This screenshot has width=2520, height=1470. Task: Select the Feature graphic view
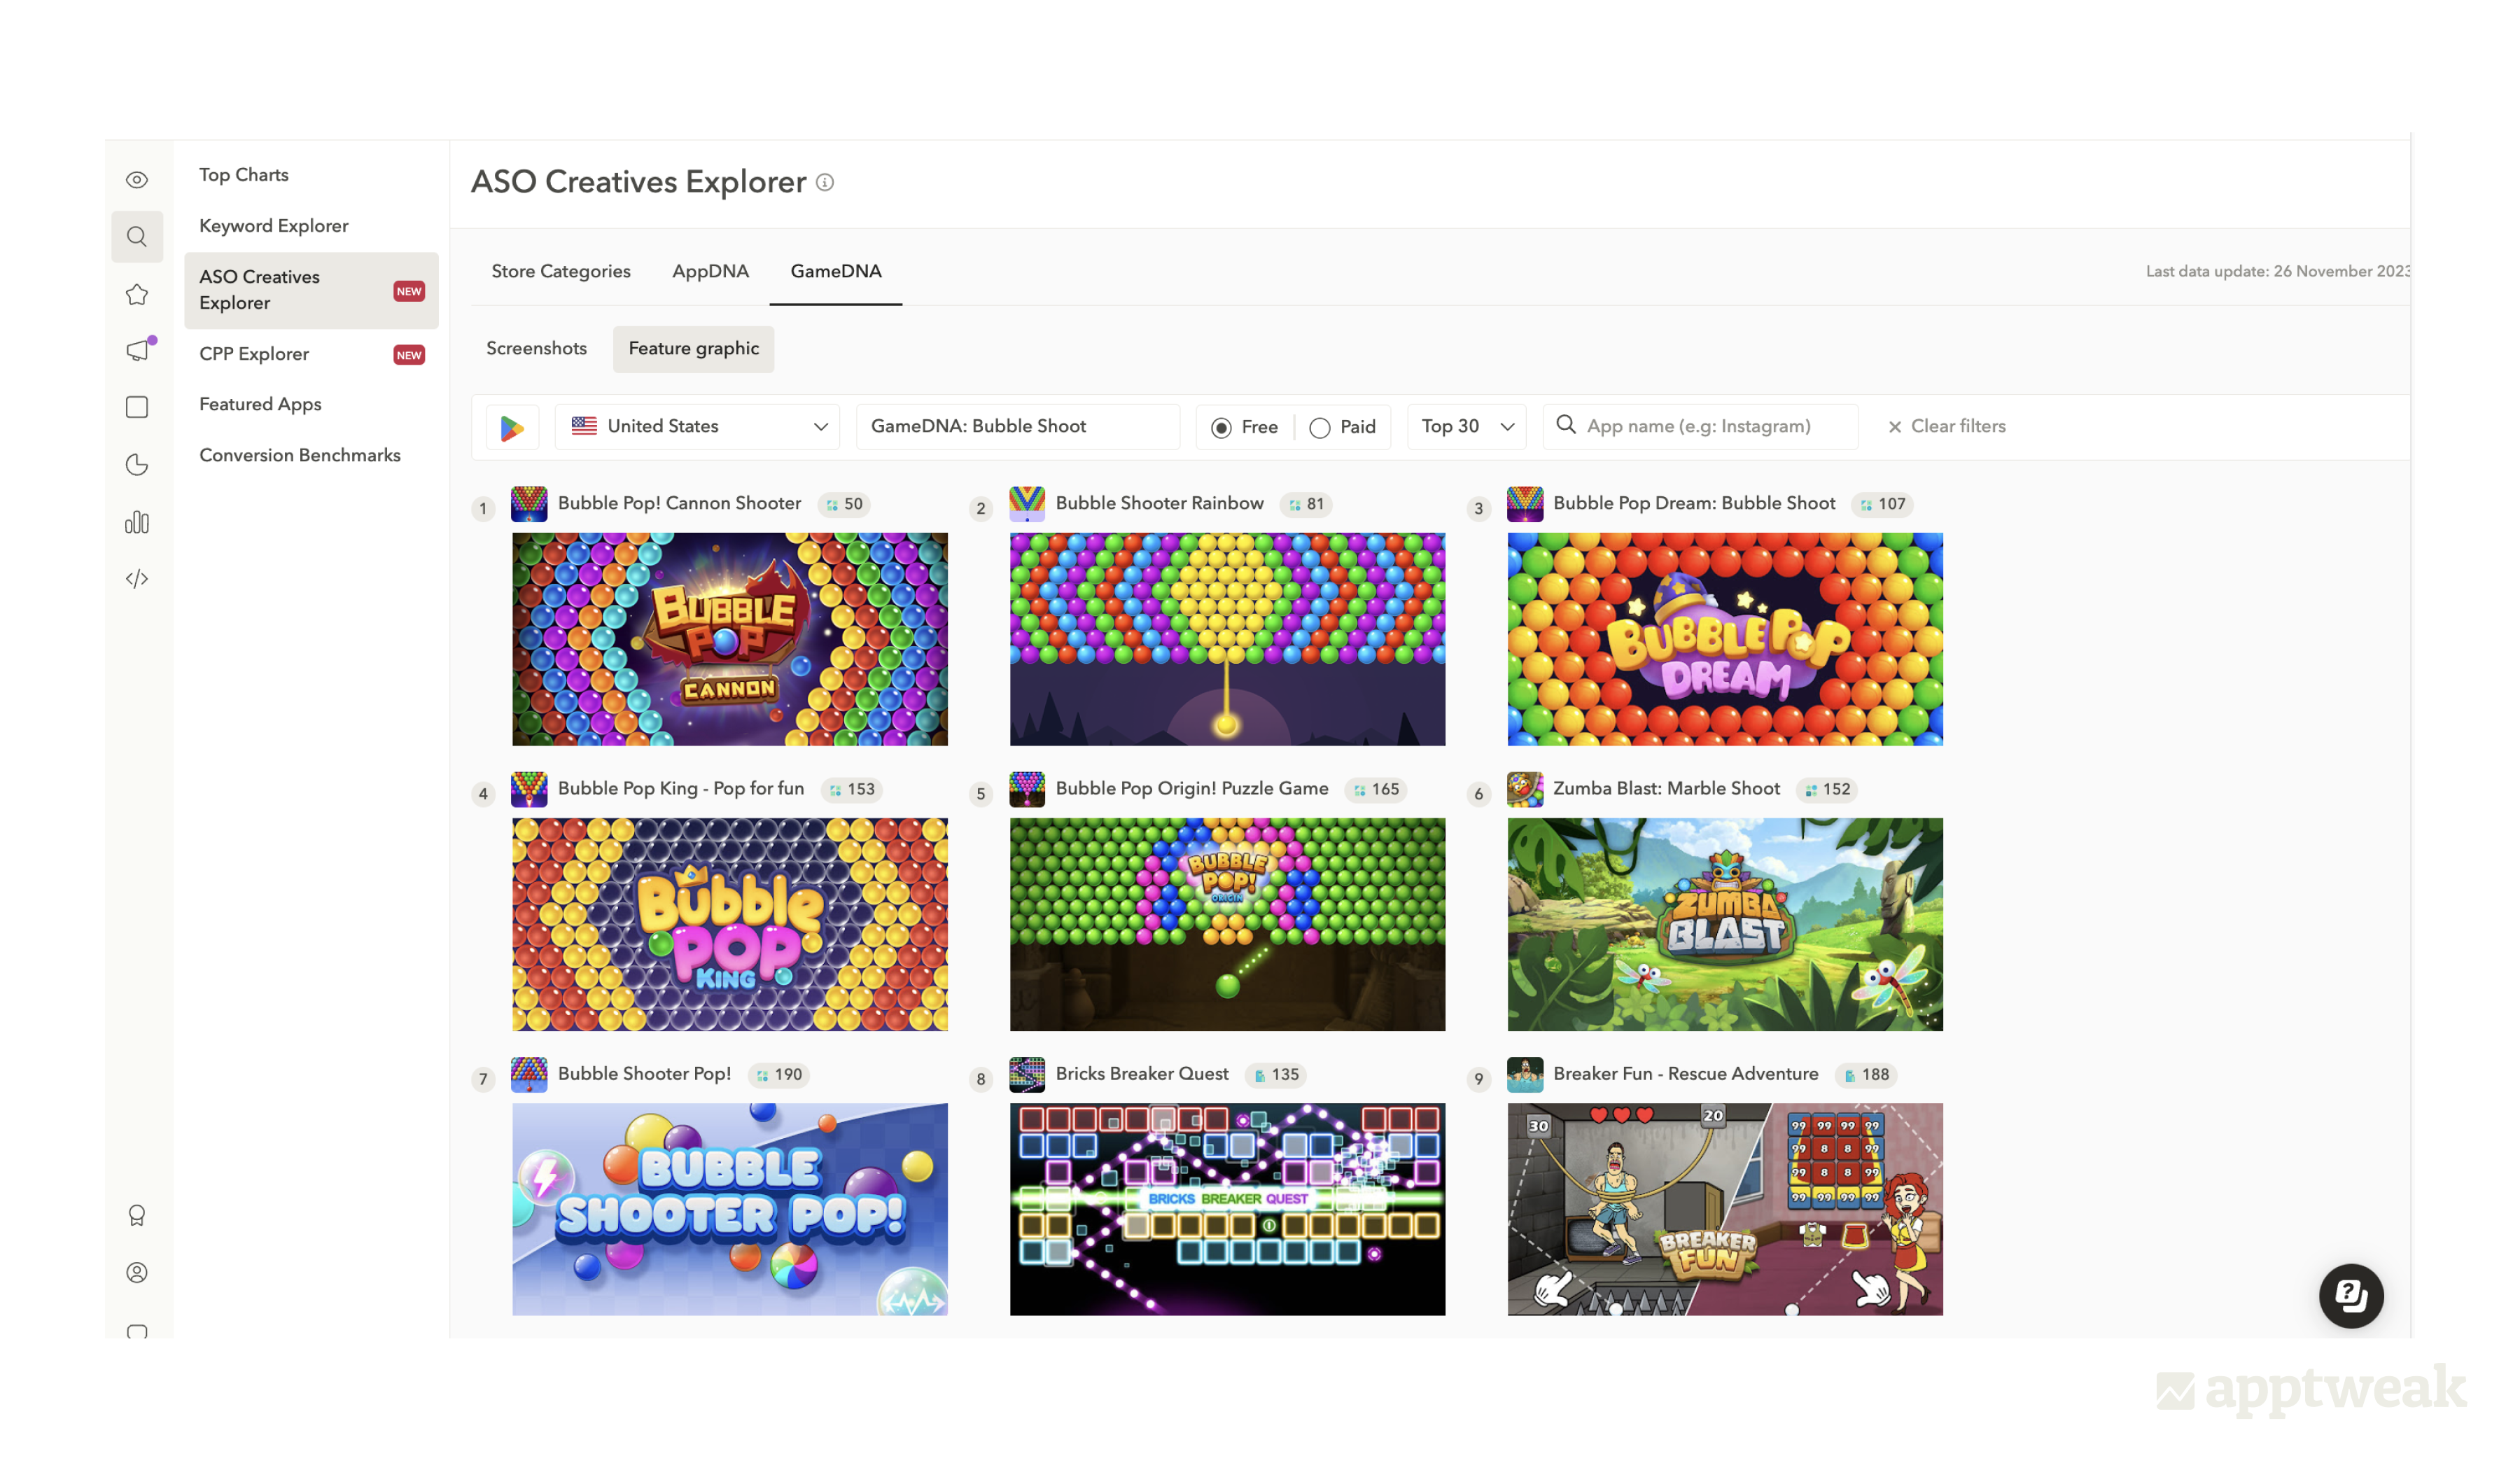693,349
